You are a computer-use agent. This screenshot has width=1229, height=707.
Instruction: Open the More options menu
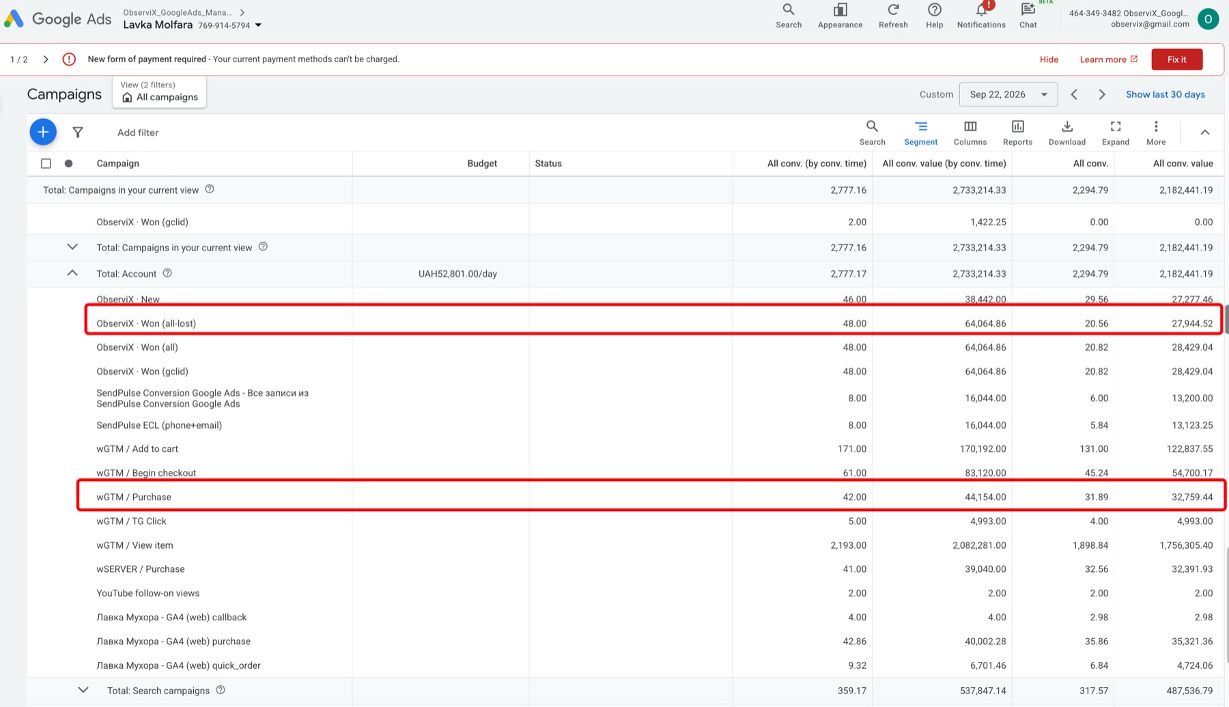pos(1156,132)
